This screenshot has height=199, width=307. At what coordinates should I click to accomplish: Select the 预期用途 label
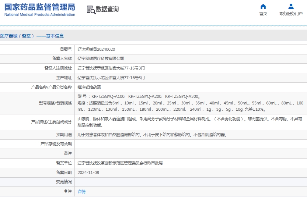tap(64, 135)
